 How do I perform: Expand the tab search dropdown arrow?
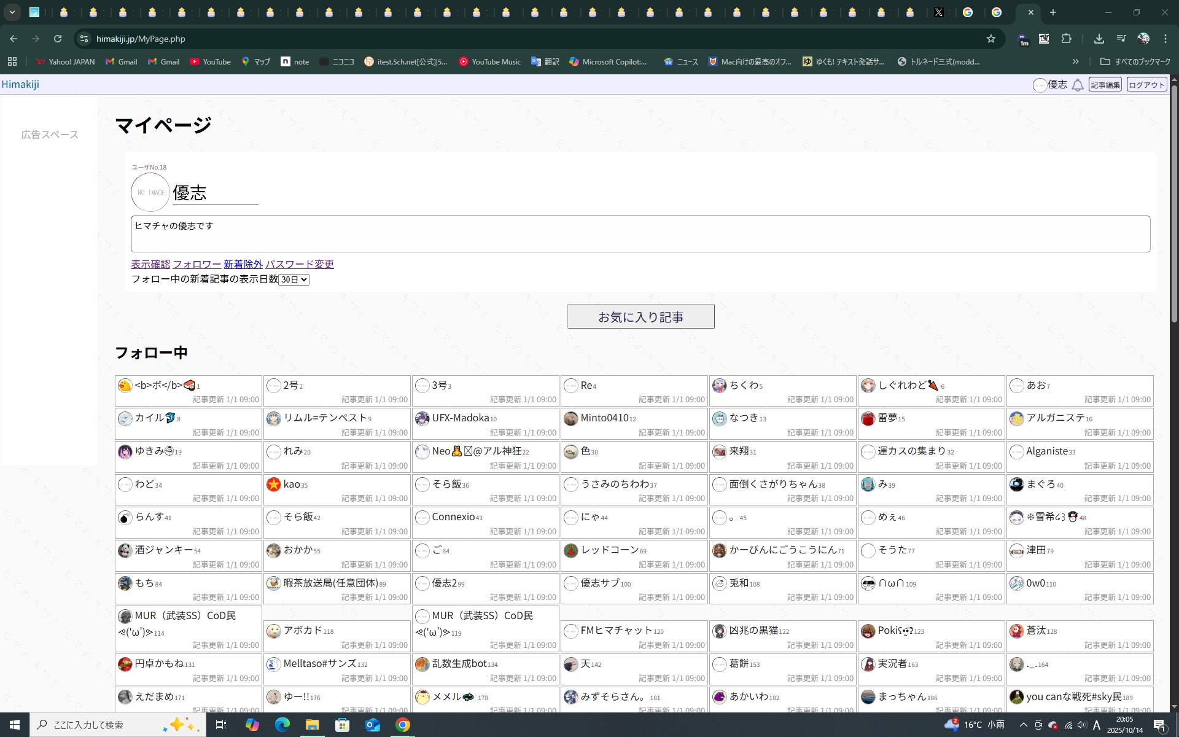tap(12, 12)
